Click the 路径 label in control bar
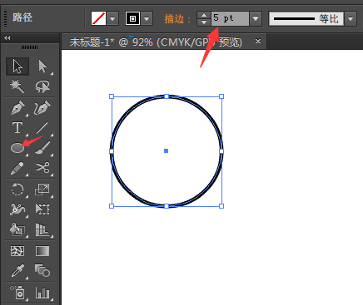The image size is (363, 305). [x=22, y=17]
